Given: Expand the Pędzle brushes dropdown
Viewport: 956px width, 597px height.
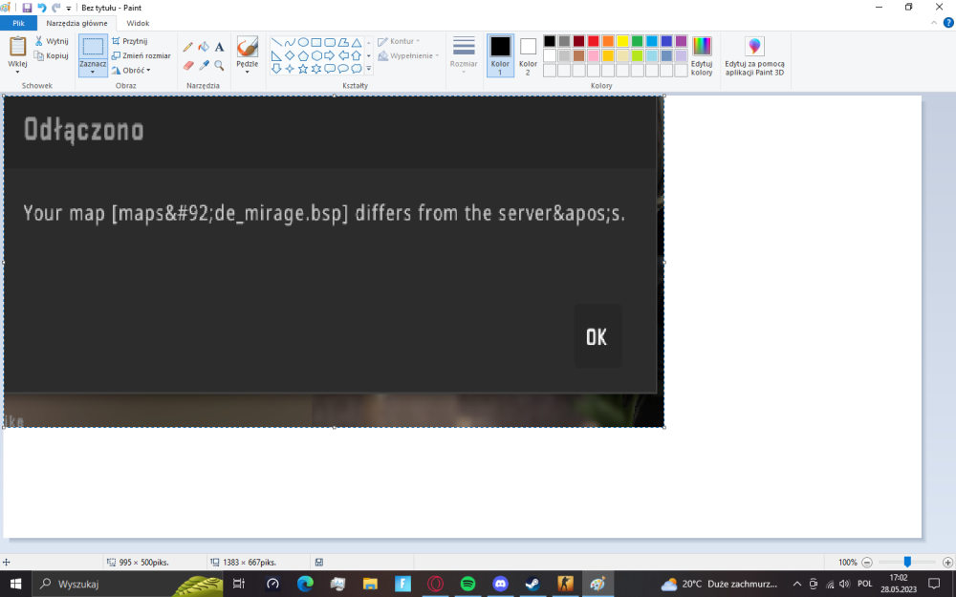Looking at the screenshot, I should pyautogui.click(x=247, y=72).
